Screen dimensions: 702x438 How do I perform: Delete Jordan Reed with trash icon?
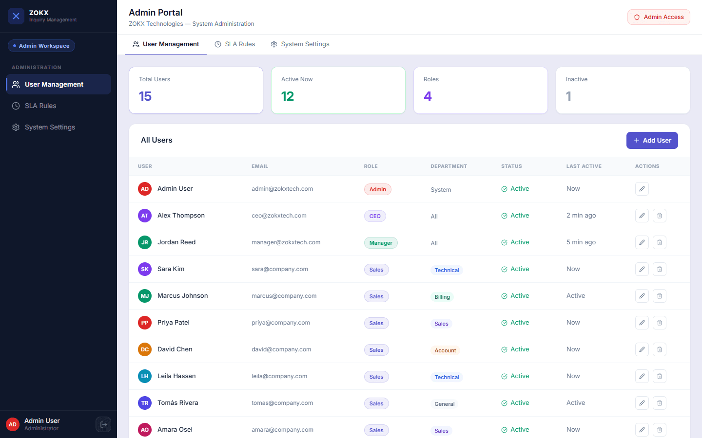pyautogui.click(x=660, y=242)
